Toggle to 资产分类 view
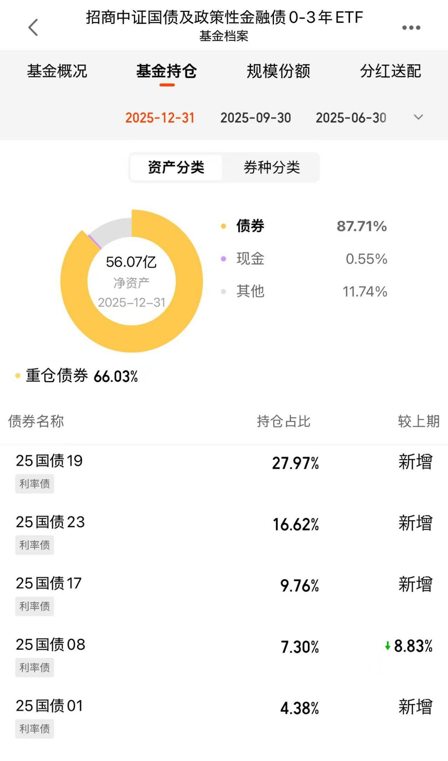Screen dimensions: 448x761 tap(176, 167)
